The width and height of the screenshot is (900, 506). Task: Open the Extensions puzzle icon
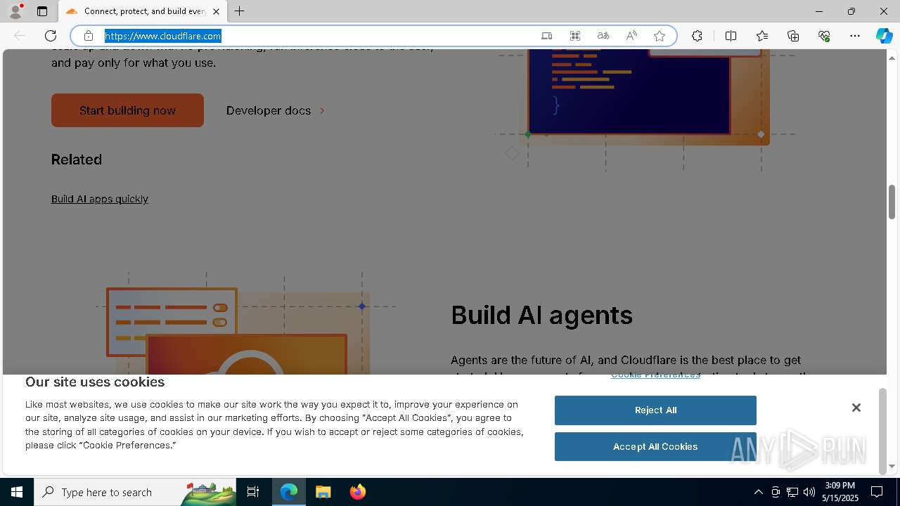pos(697,36)
